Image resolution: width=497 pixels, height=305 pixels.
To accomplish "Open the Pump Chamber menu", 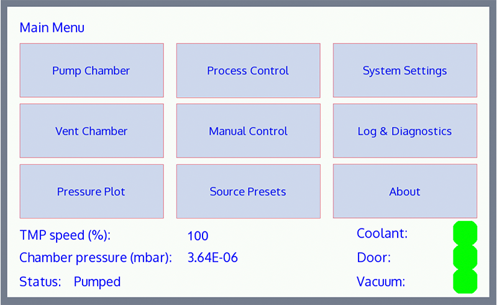I will [x=91, y=70].
